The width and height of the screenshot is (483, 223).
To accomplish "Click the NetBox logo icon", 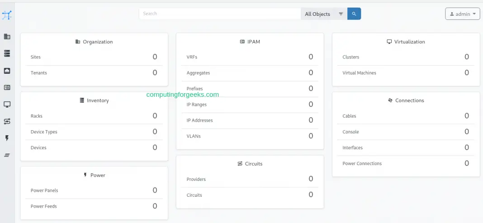I will click(x=7, y=15).
